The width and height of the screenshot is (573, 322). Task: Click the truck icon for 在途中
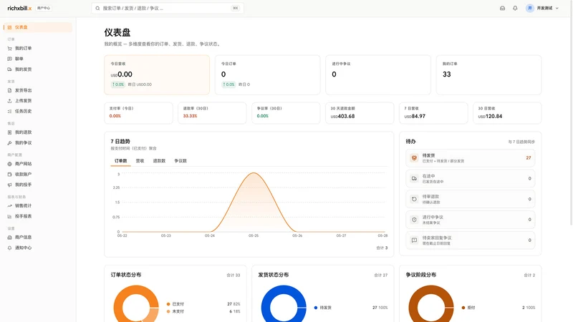[x=414, y=178]
